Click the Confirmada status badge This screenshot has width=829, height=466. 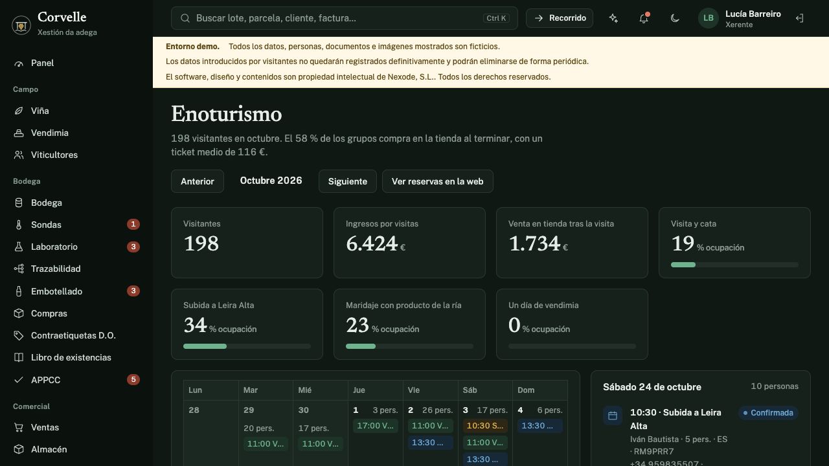(x=768, y=413)
